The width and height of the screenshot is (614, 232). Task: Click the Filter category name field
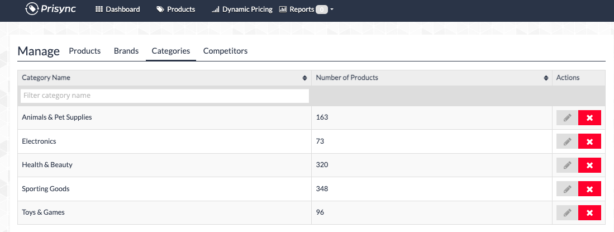(165, 96)
